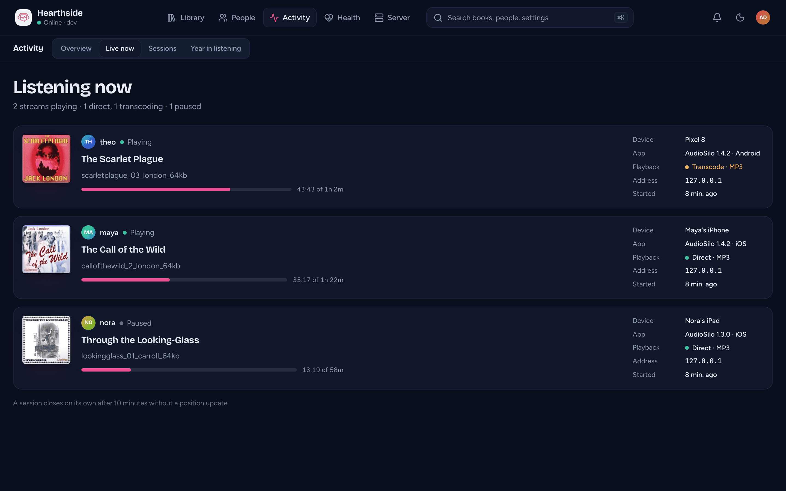Click the 35:17 of 1h 22m timestamp
Viewport: 786px width, 491px height.
tap(318, 280)
